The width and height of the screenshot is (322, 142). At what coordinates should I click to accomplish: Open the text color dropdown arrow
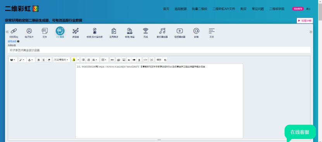click(x=78, y=60)
